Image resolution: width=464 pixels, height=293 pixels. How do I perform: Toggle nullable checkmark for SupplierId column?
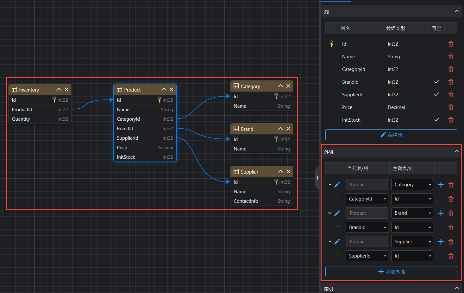click(x=436, y=94)
